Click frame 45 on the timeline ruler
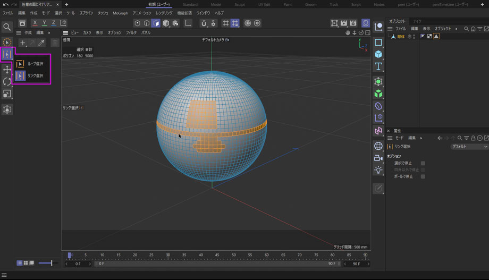The width and height of the screenshot is (489, 280). [217, 255]
